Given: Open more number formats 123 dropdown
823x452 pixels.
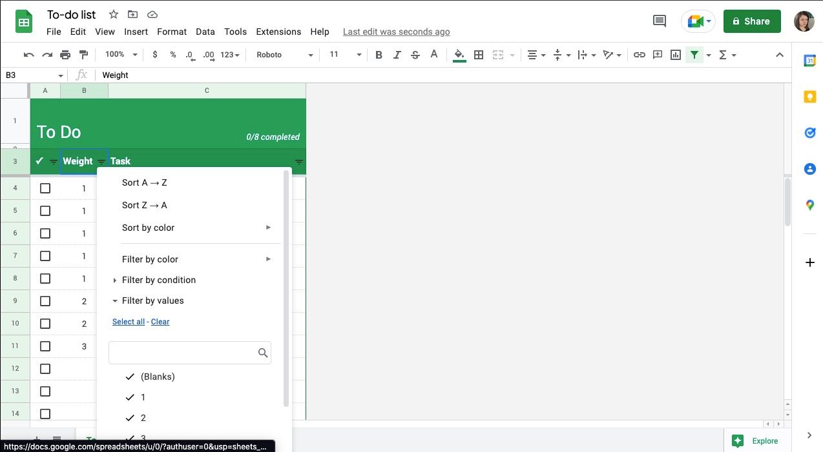Looking at the screenshot, I should point(230,55).
